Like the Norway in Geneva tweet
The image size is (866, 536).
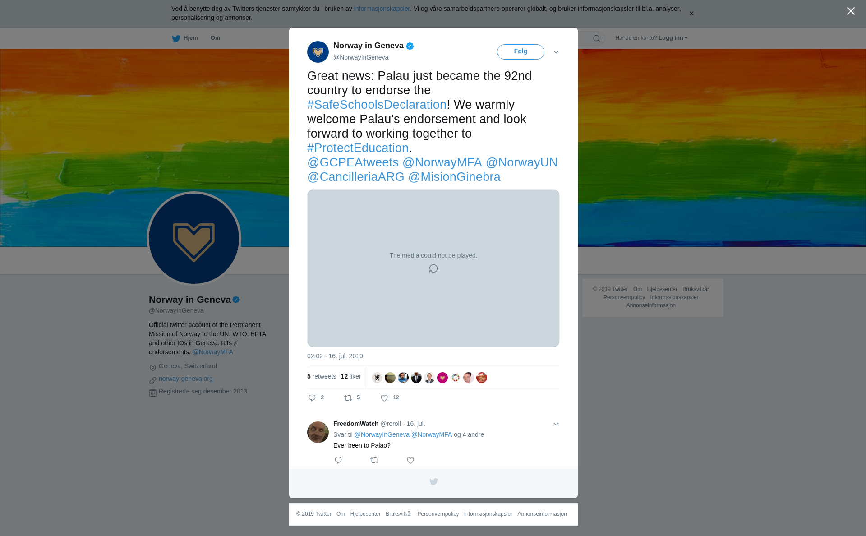384,398
